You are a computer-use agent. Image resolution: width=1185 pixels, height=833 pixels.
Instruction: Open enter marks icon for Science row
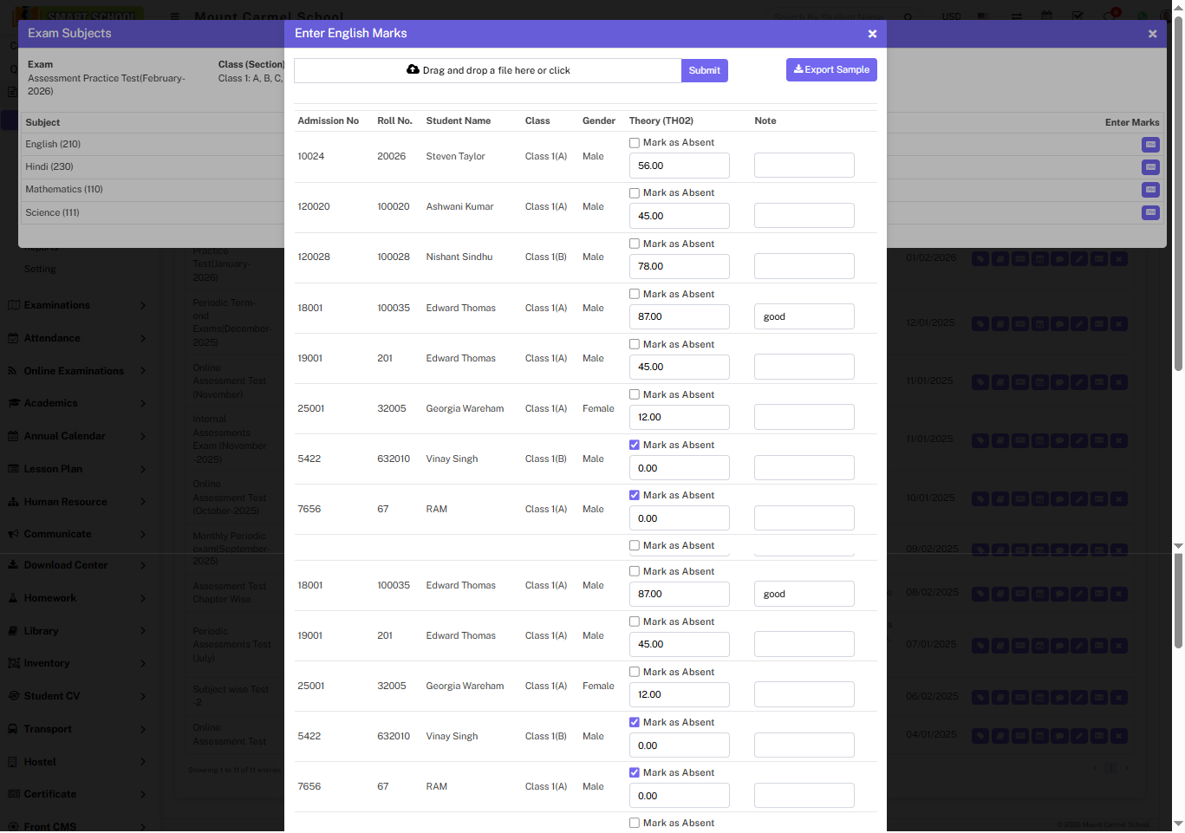click(x=1150, y=212)
